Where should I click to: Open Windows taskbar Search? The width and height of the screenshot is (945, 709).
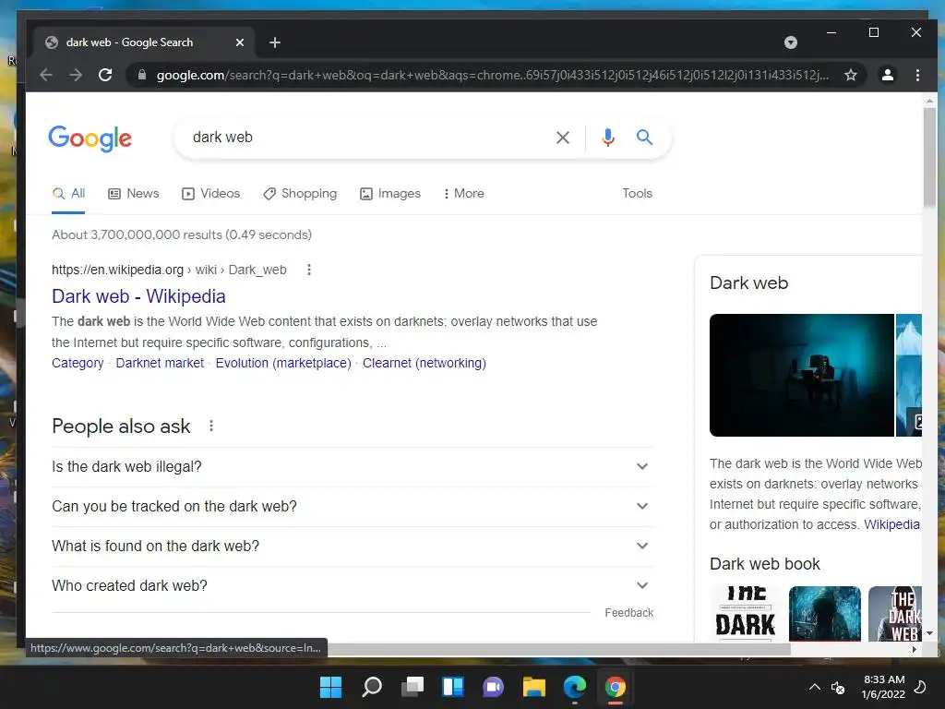point(371,687)
